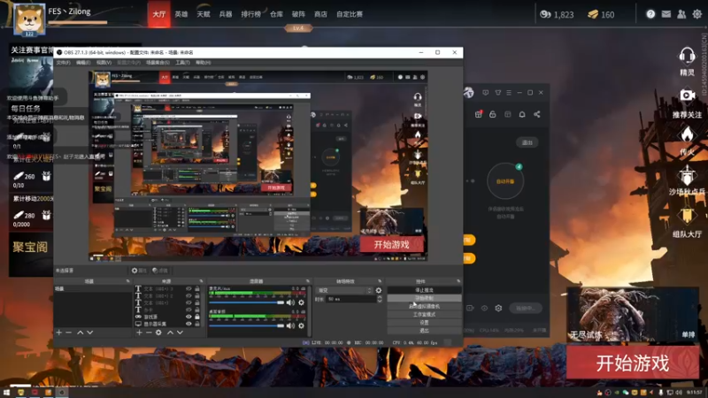The image size is (708, 398).
Task: Adjust the 麦克风/Aux volume slider
Action: click(x=247, y=302)
